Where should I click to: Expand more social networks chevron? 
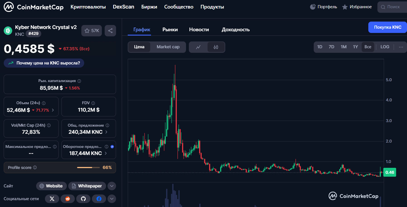[112, 199]
